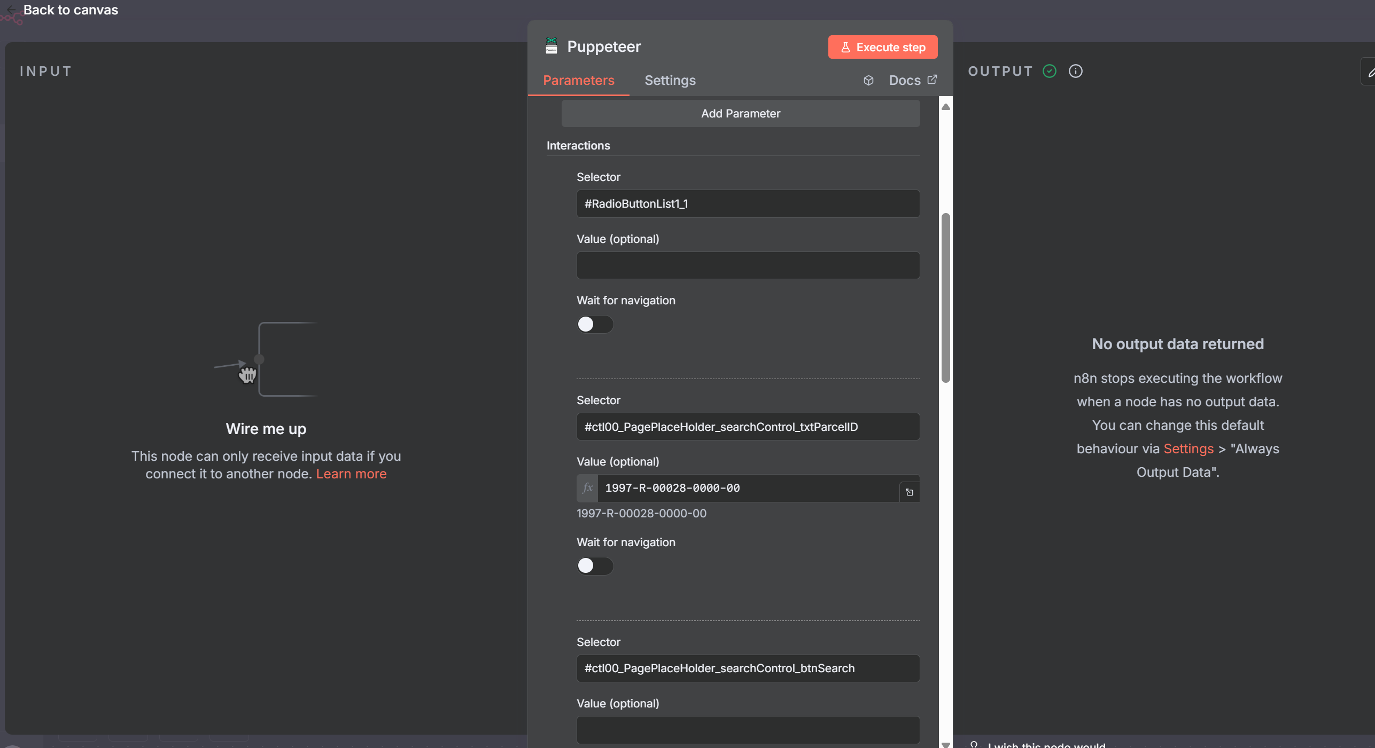Click the cube icon beside Docs
Screen dimensions: 1375x748
[868, 80]
